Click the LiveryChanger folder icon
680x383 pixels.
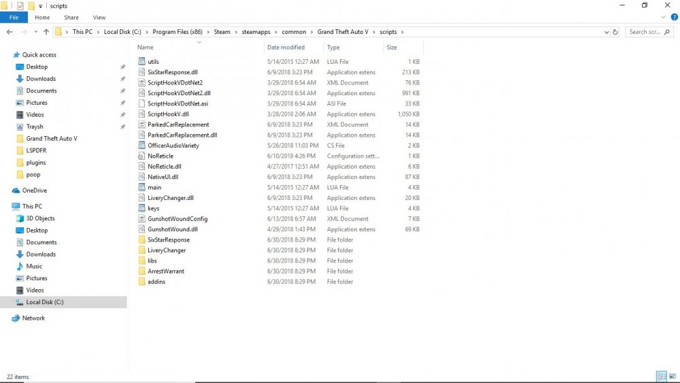141,250
